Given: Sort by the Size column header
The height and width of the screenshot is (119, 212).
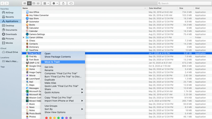Looking at the screenshot, I should click(x=186, y=8).
